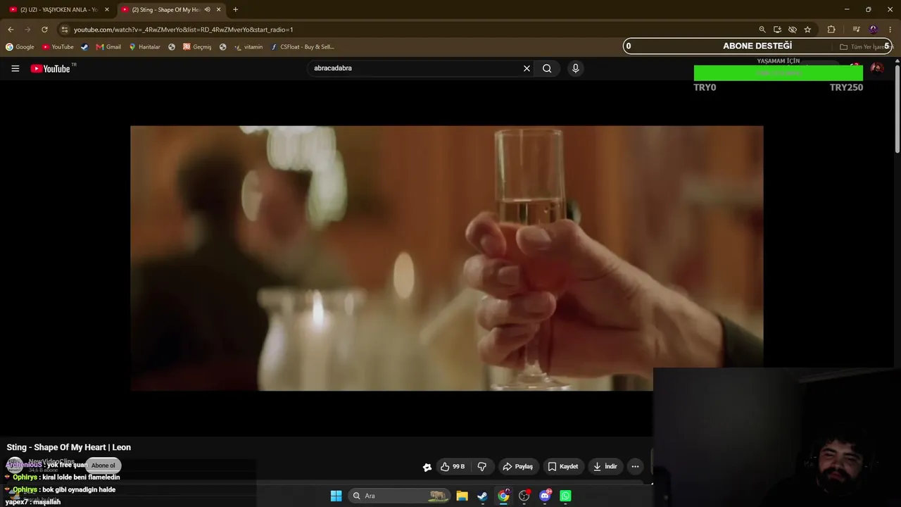Click the video player frame

[446, 258]
